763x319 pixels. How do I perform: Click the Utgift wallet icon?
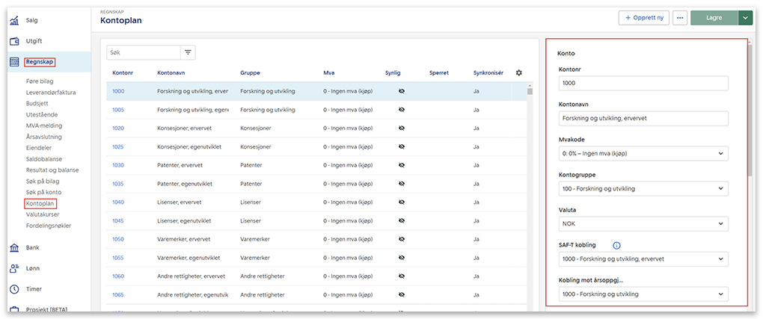[14, 41]
